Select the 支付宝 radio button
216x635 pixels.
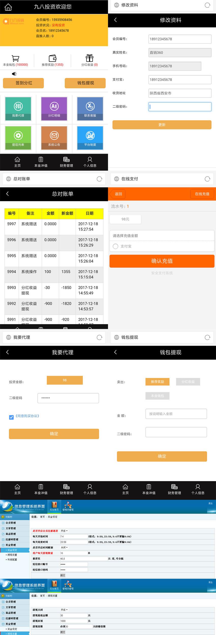116,246
